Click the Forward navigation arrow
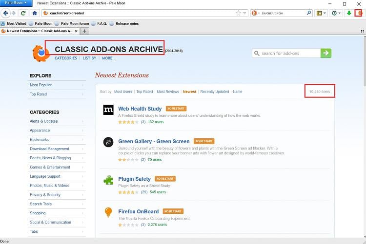Image resolution: width=366 pixels, height=244 pixels. tap(14, 13)
